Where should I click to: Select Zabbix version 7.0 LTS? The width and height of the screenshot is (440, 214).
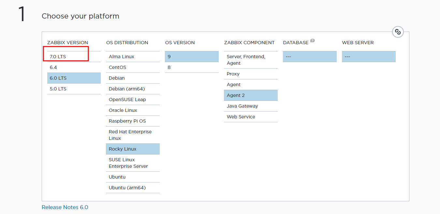point(74,57)
